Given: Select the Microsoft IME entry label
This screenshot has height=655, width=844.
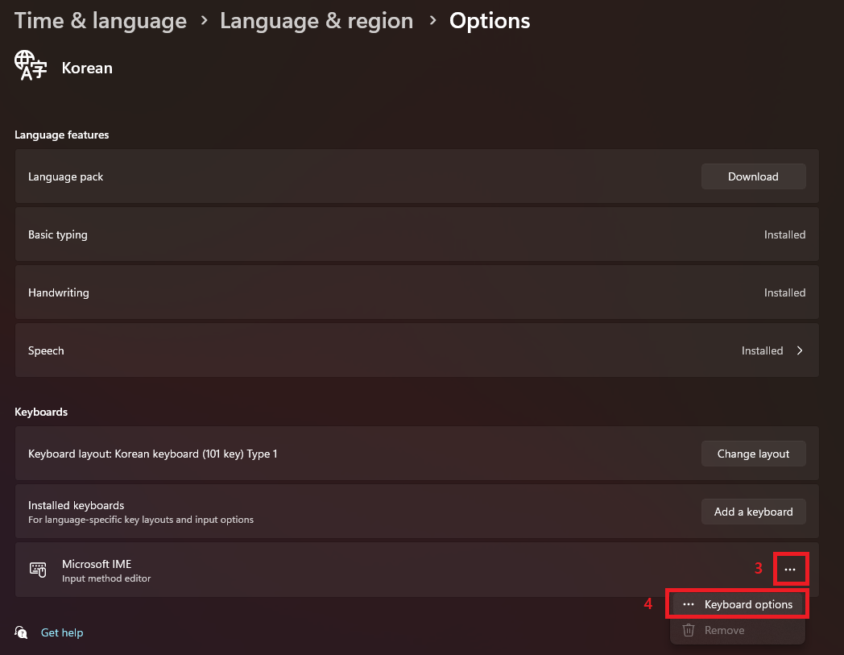Looking at the screenshot, I should pos(97,564).
